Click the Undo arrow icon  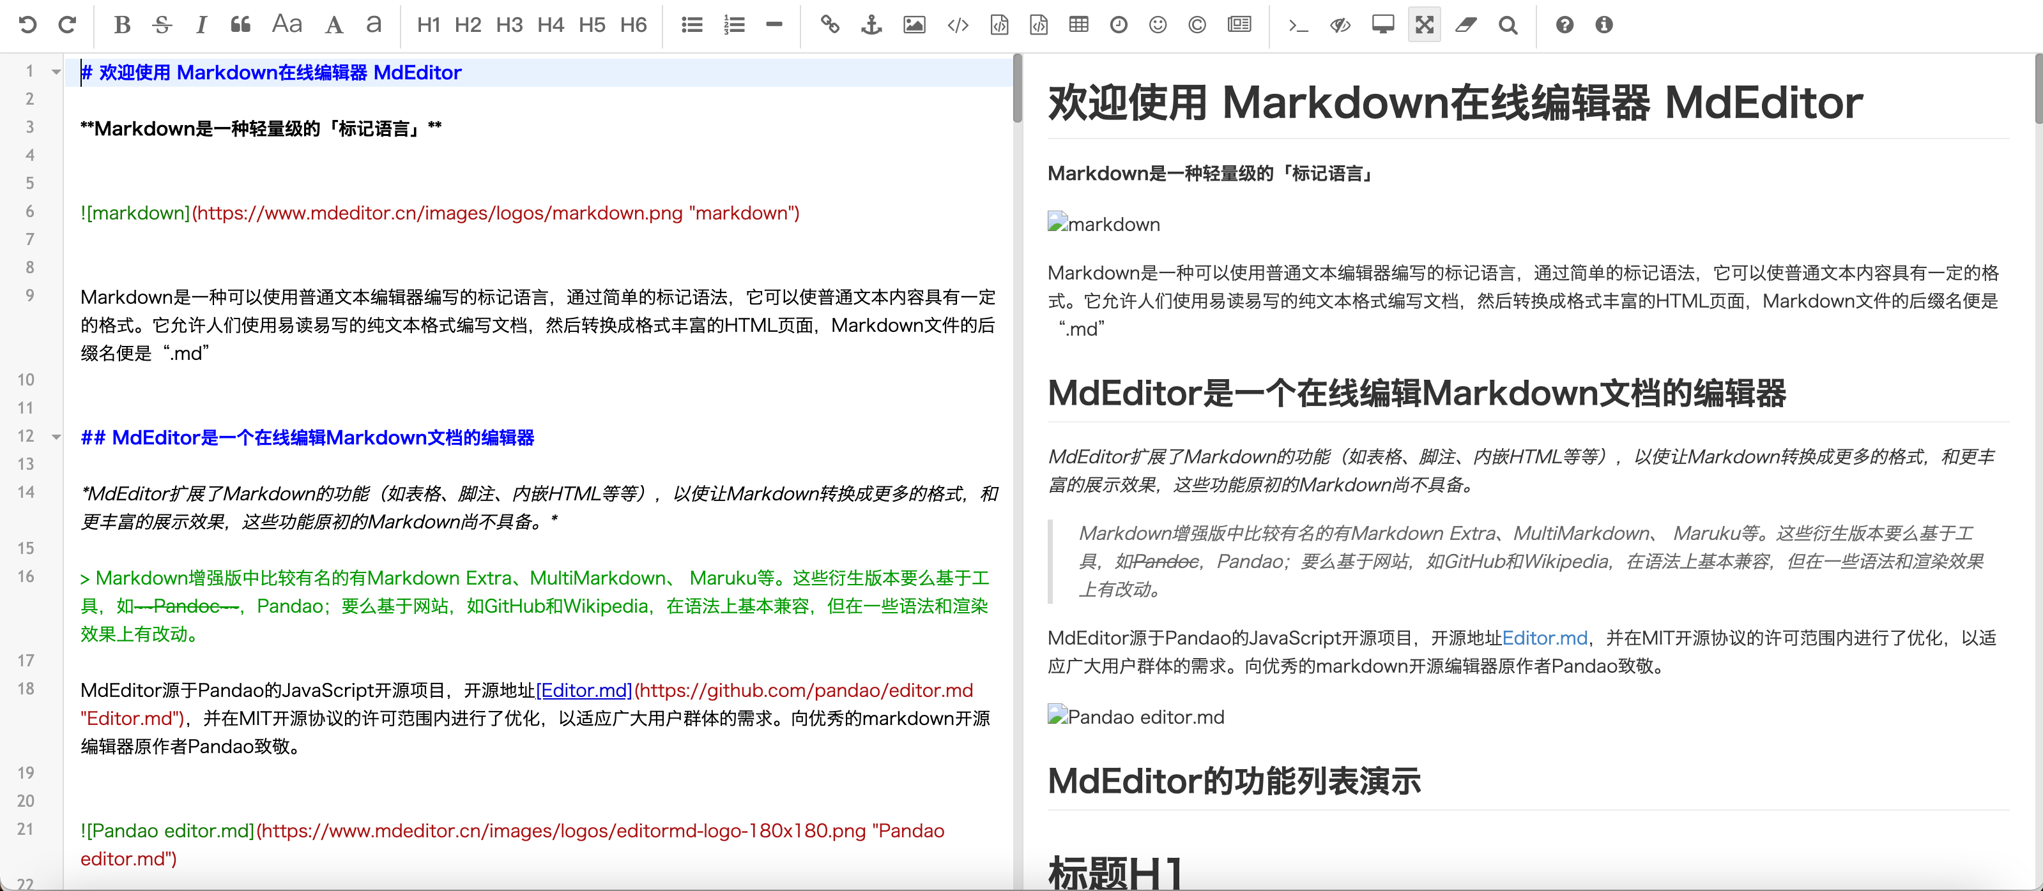[27, 25]
